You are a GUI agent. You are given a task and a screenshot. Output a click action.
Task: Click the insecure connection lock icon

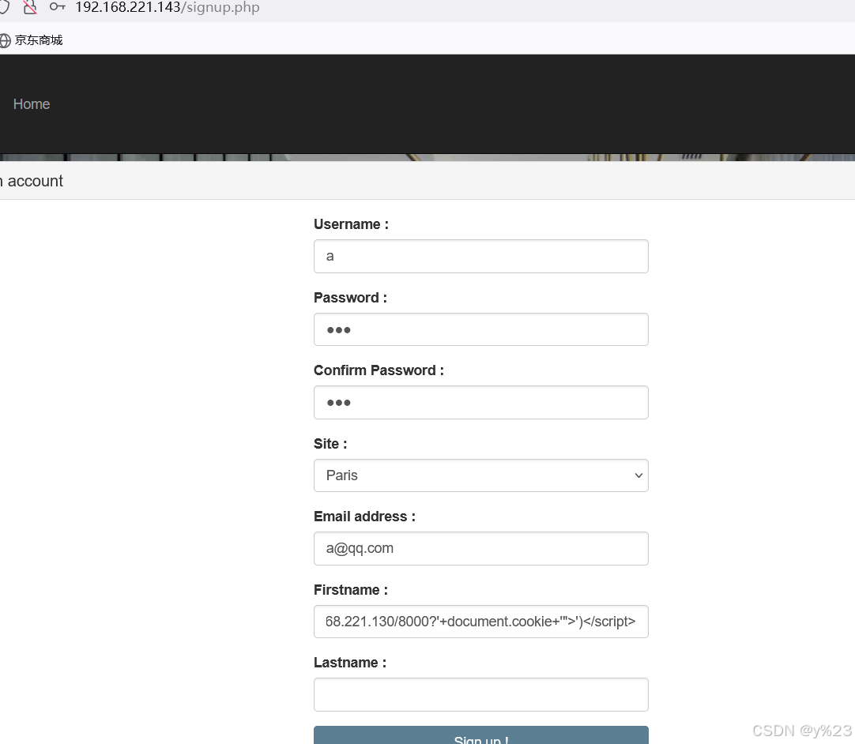[x=30, y=7]
